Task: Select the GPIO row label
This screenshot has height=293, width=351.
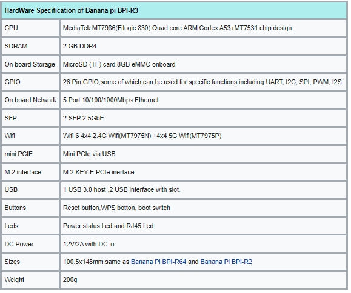Action: pyautogui.click(x=12, y=82)
